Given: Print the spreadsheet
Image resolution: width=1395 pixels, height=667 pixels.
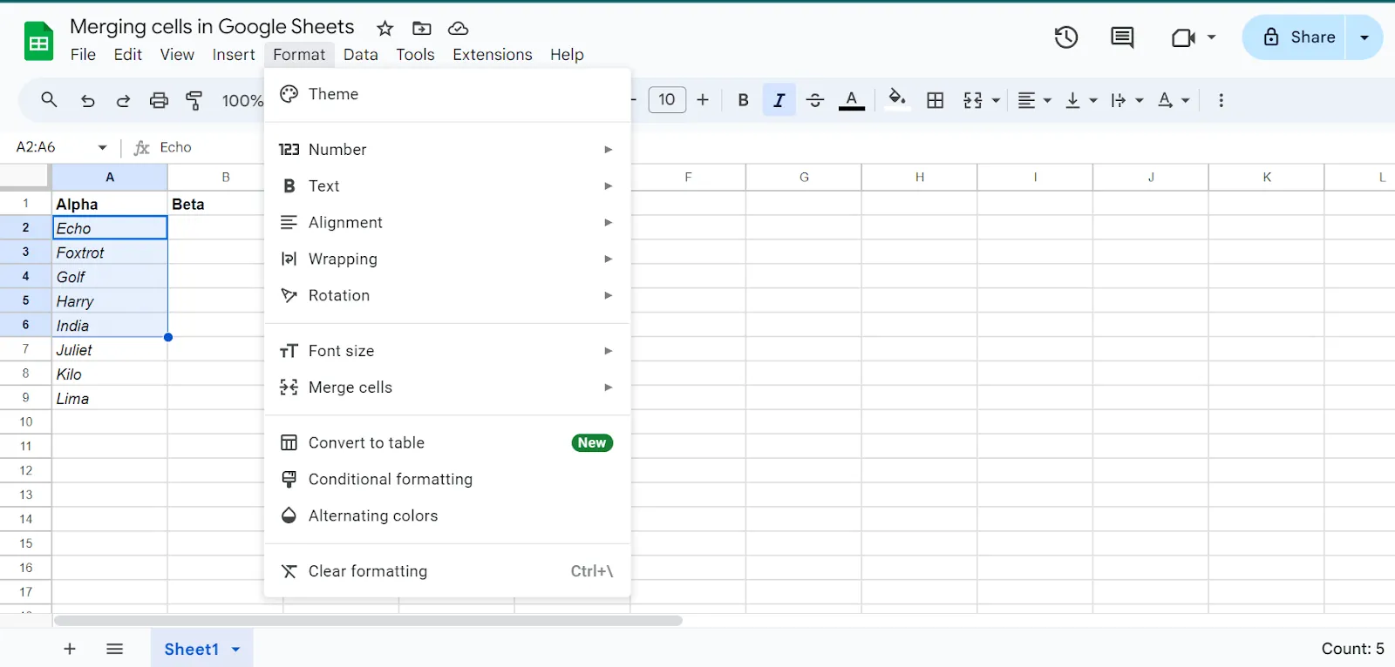Looking at the screenshot, I should click(159, 100).
